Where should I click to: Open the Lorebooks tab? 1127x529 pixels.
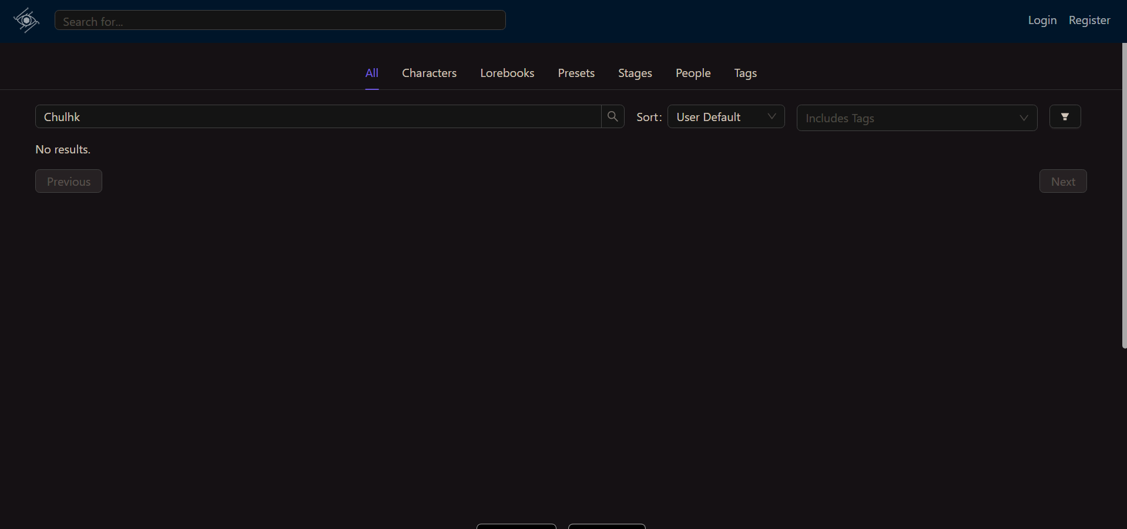(507, 73)
